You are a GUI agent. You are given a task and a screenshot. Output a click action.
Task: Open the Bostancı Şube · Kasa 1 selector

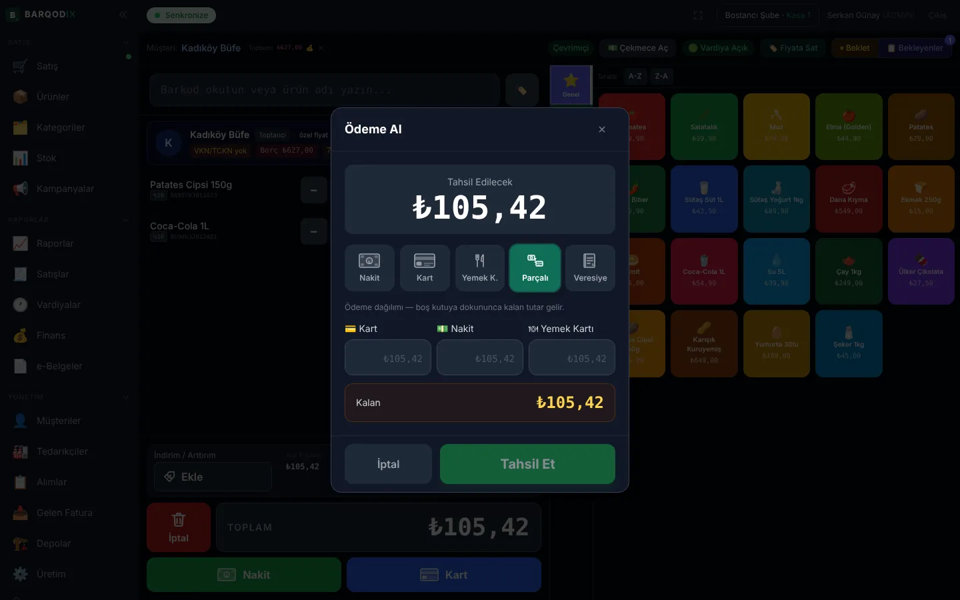click(x=768, y=15)
